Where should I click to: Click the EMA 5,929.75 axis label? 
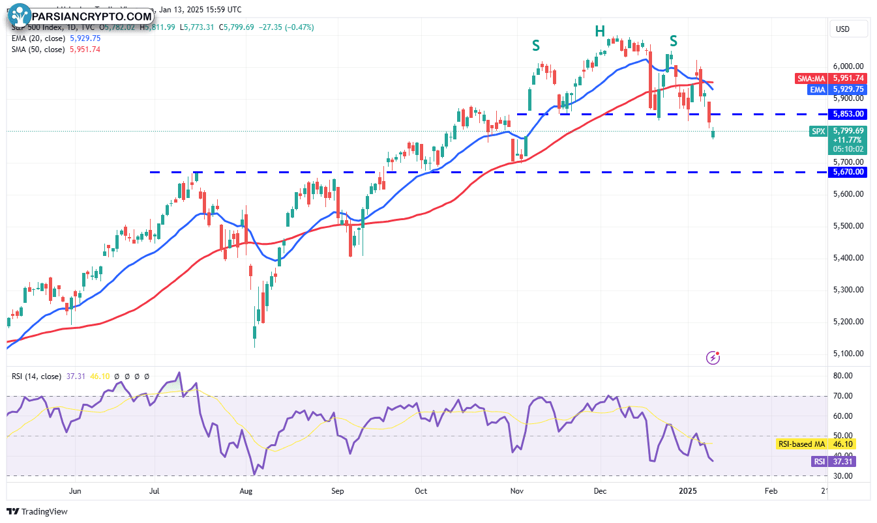point(837,90)
